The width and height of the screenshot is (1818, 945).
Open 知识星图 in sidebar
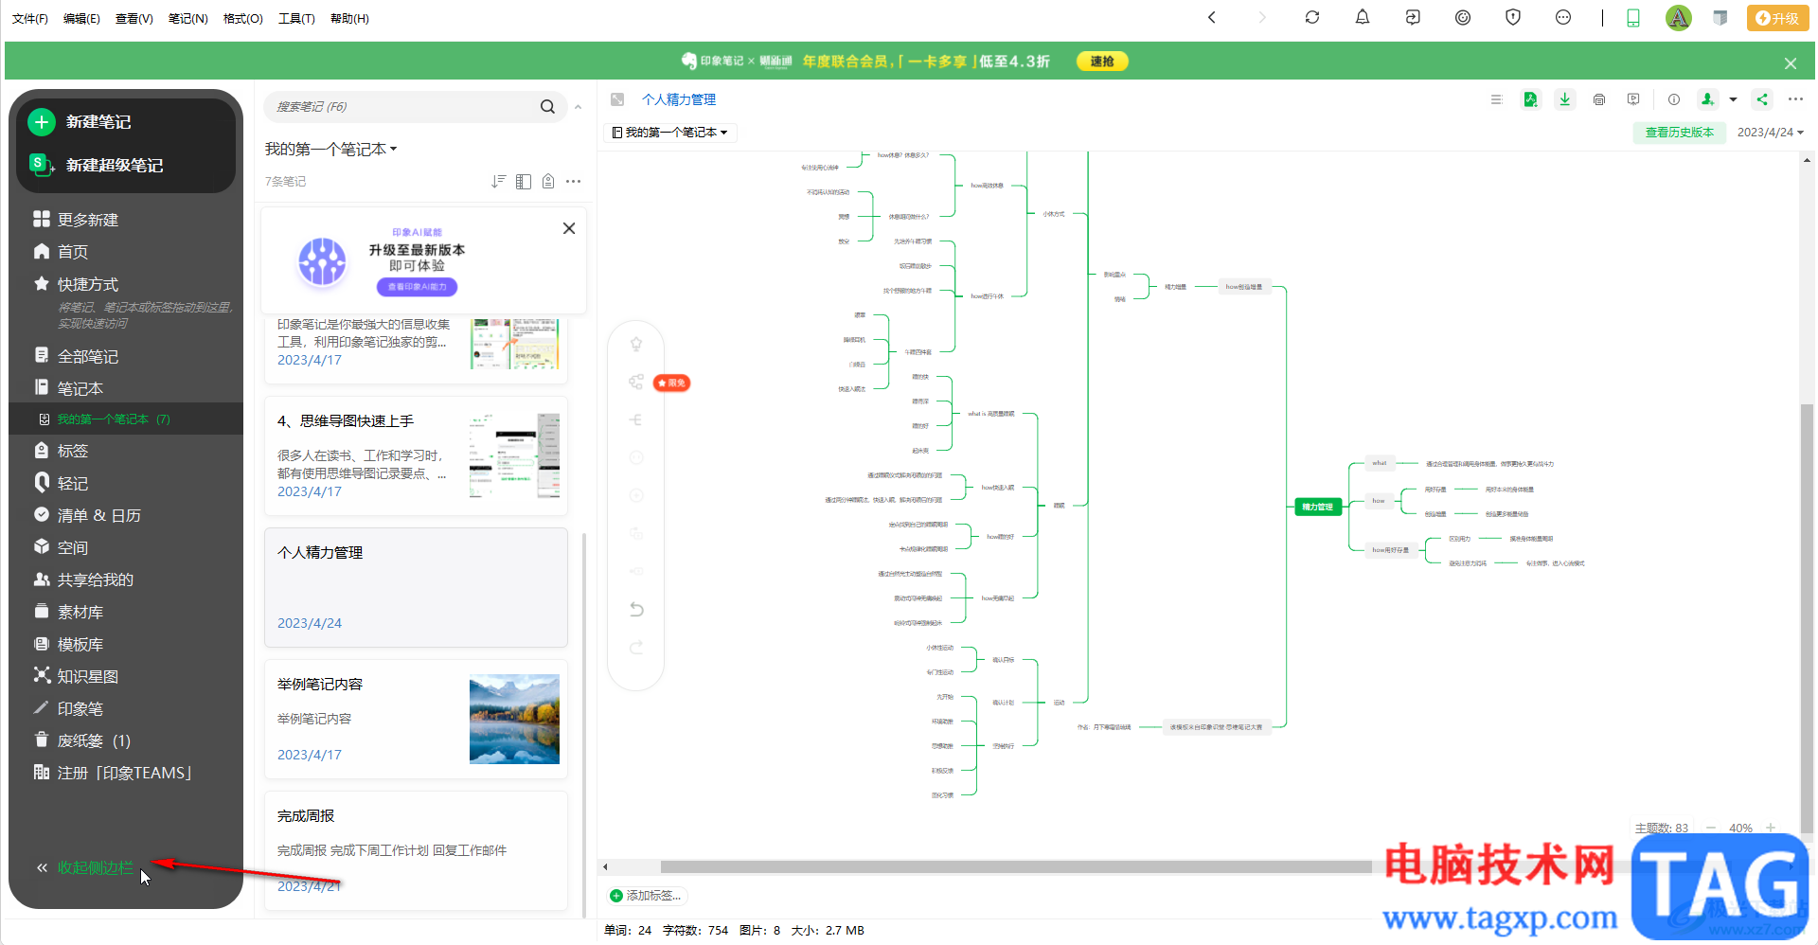88,676
